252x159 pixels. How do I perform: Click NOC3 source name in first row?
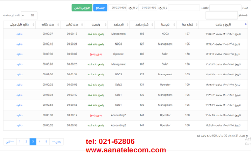click(165, 34)
